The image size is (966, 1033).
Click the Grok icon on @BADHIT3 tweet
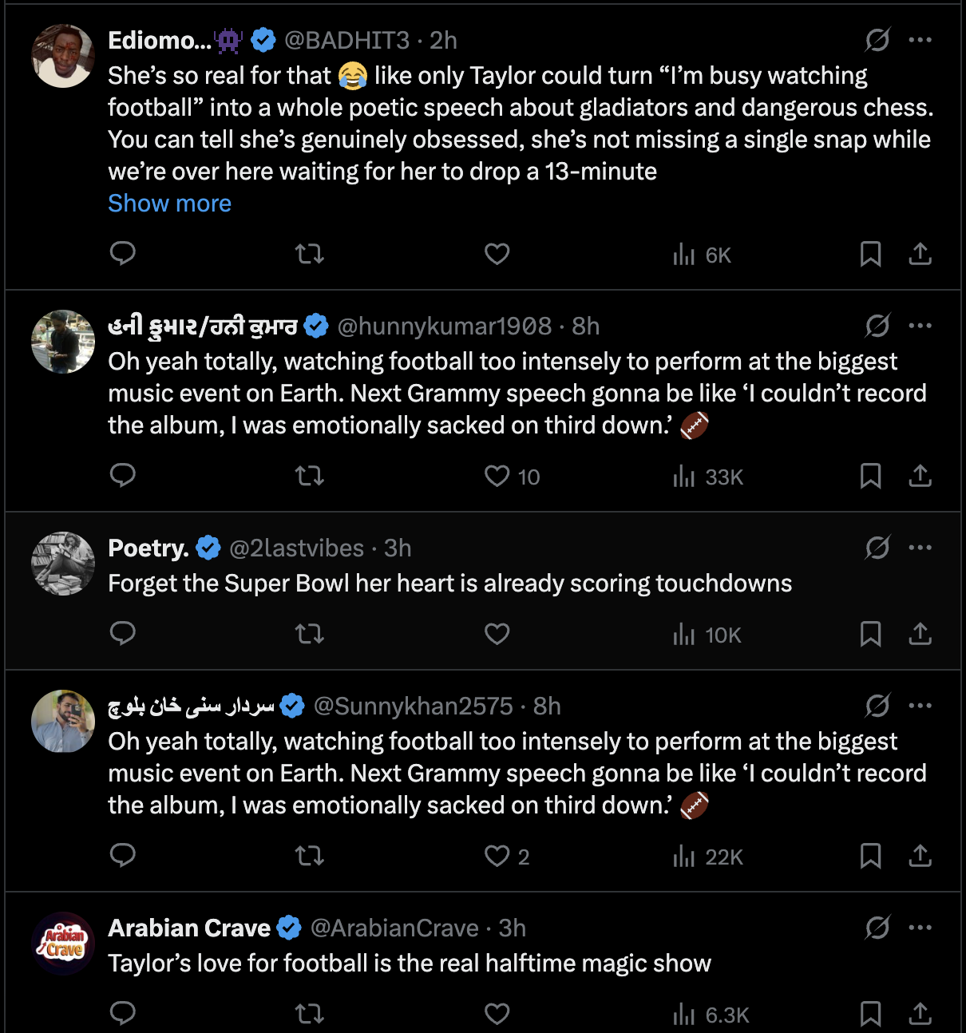click(877, 40)
